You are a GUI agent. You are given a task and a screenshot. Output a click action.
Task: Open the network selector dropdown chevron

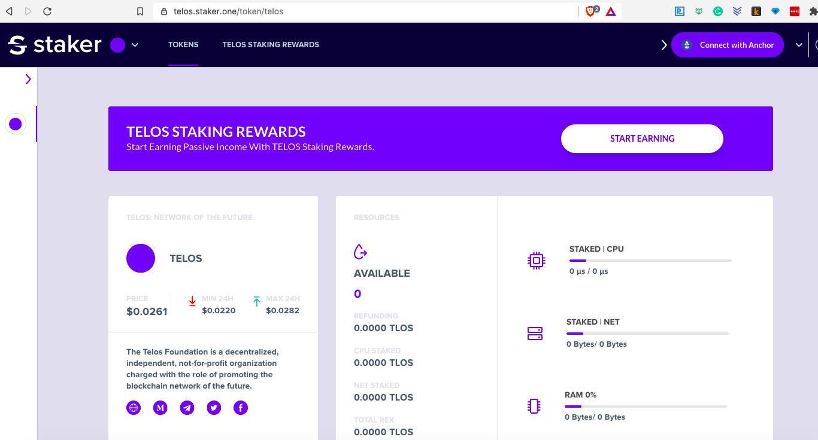point(135,45)
